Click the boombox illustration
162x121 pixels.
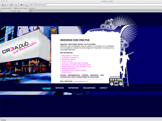pos(116,81)
